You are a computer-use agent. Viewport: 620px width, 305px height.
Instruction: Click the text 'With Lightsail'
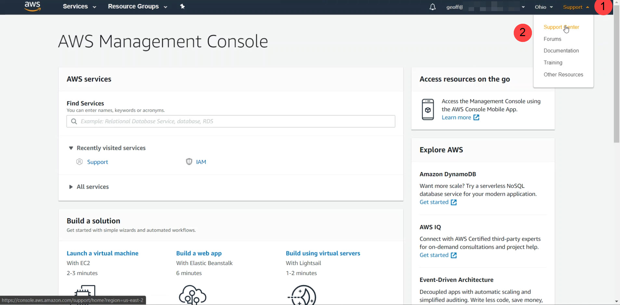pos(303,263)
